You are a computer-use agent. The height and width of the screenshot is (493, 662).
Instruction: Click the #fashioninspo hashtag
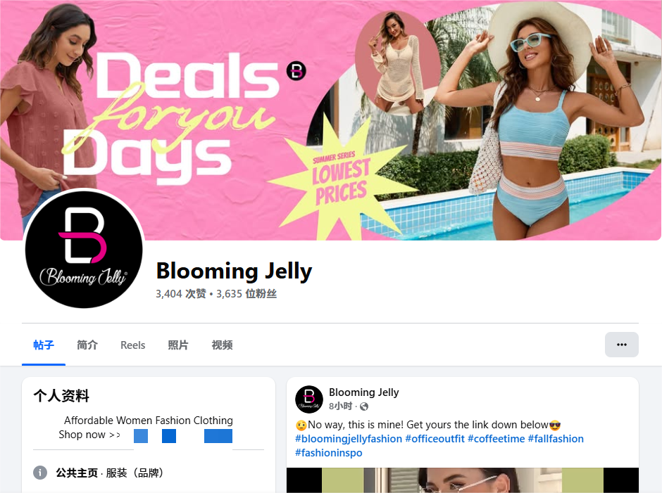pyautogui.click(x=328, y=452)
